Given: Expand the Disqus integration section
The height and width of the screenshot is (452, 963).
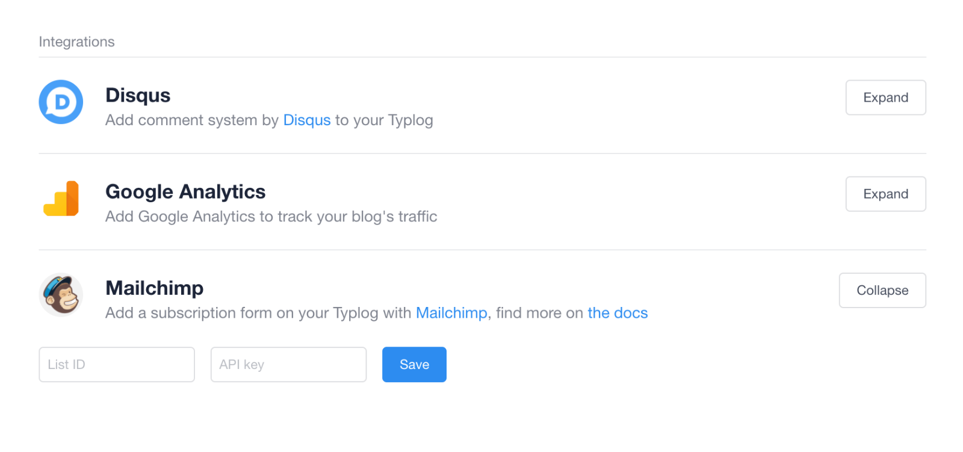Looking at the screenshot, I should 885,98.
